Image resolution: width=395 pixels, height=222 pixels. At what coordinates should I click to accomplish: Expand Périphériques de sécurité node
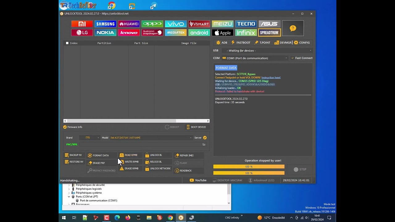69,185
